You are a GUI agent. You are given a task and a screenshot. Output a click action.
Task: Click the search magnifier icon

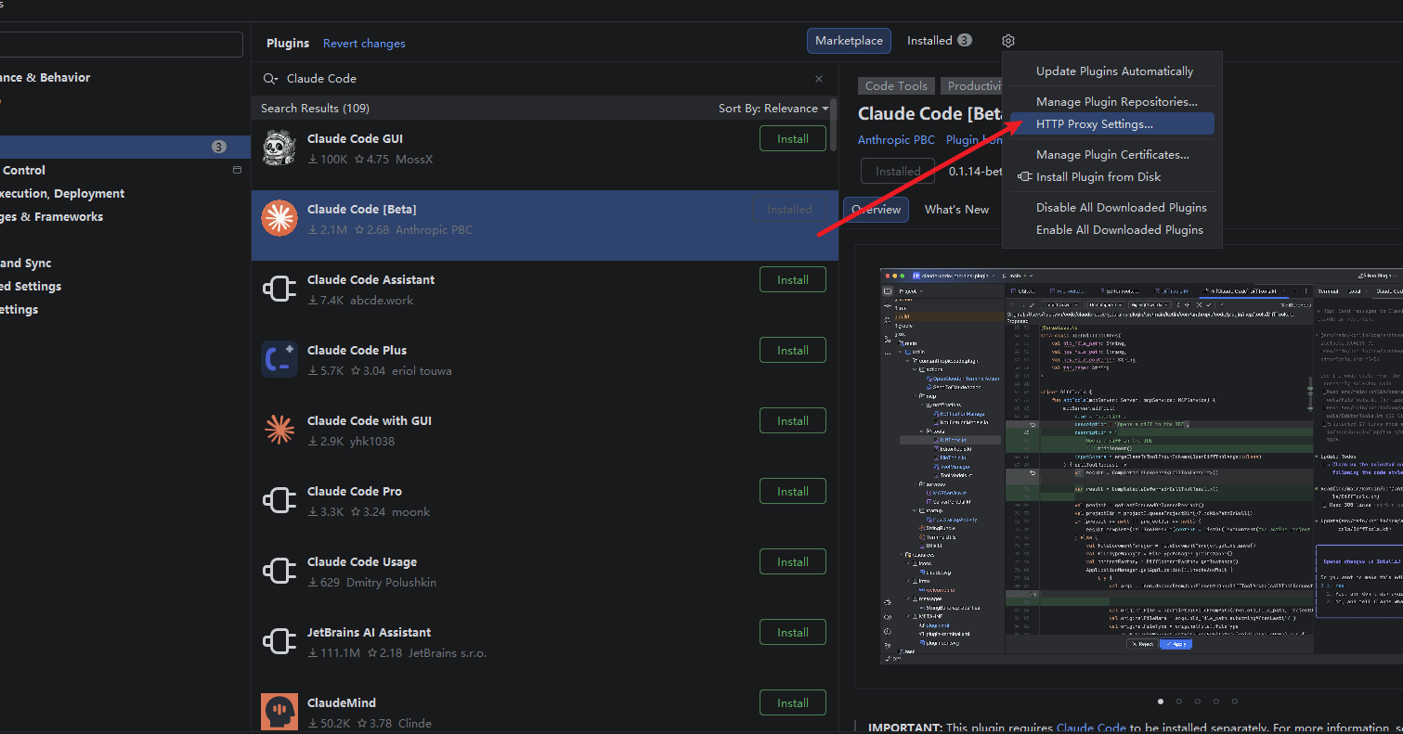pos(270,79)
